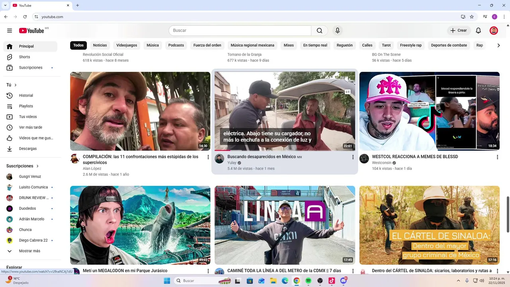The image size is (510, 287).
Task: Open Gusgri Venuz subscription
Action: point(30,177)
